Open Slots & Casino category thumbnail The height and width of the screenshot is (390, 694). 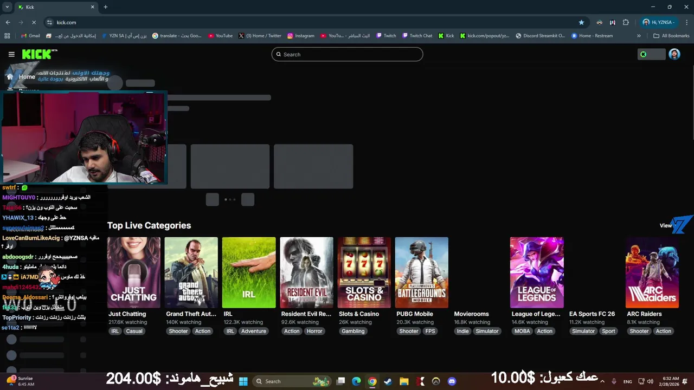tap(364, 272)
